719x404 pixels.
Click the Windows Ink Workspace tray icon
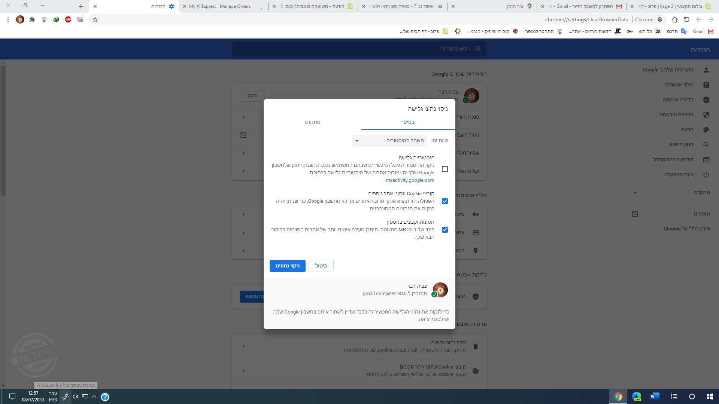point(65,397)
